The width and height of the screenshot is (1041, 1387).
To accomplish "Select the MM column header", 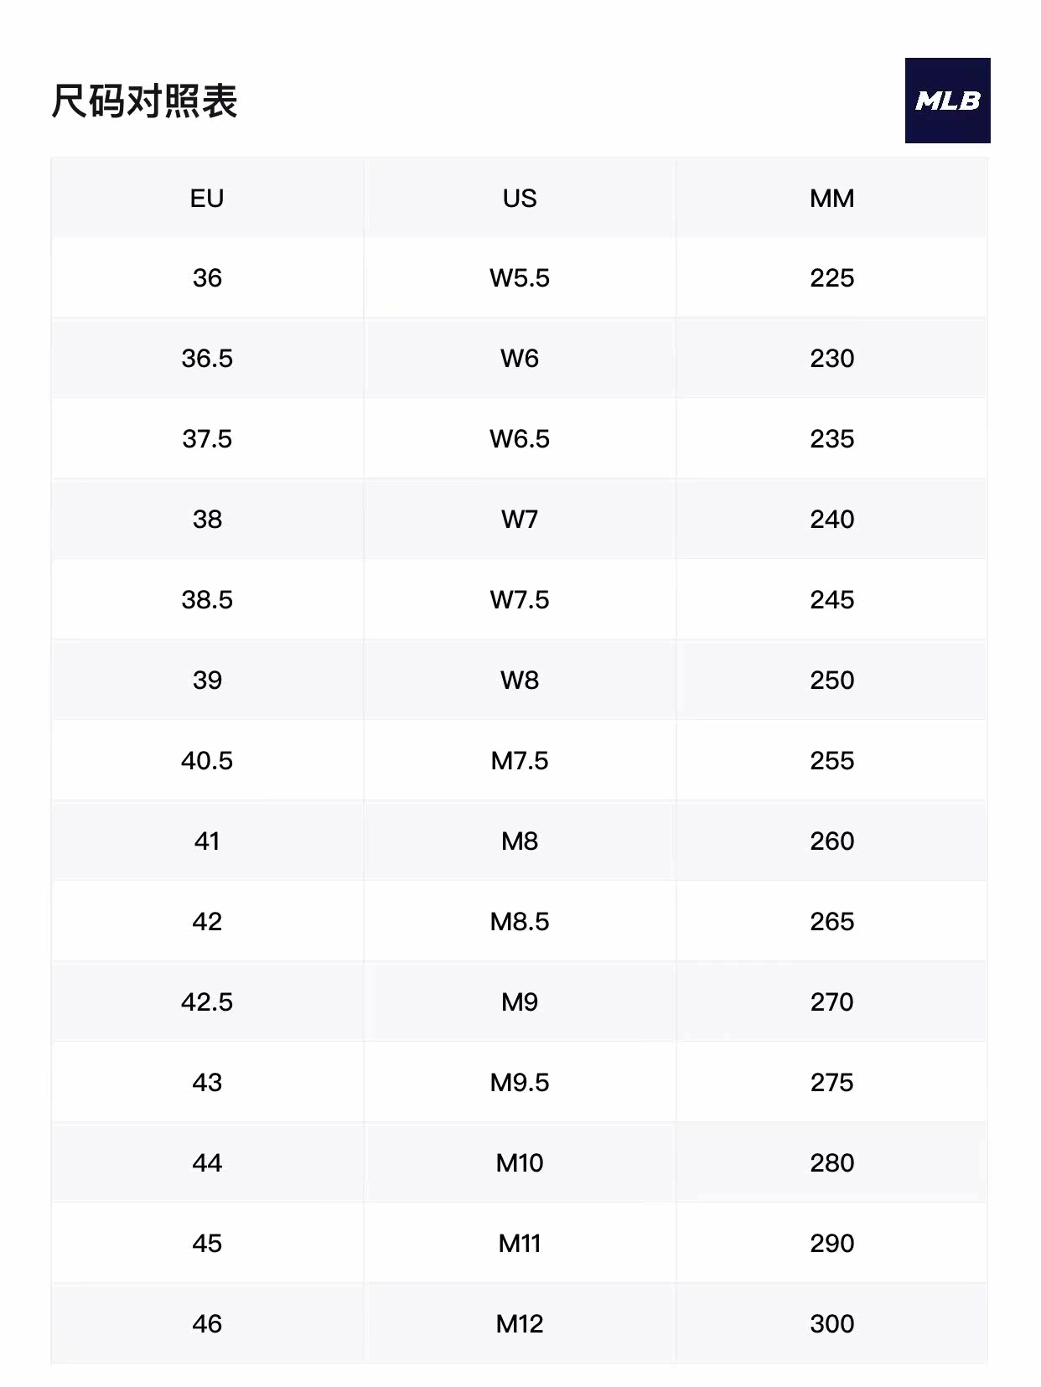I will click(x=831, y=199).
